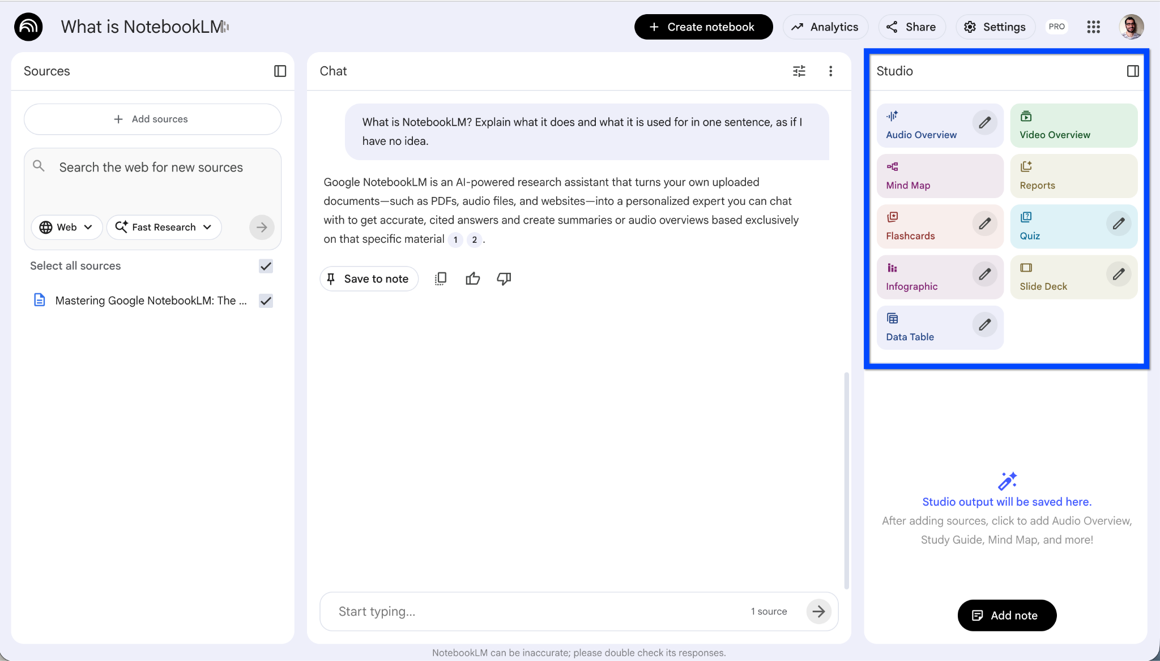Screen dimensions: 1160x661
Task: Give the response a thumbs up
Action: click(473, 278)
